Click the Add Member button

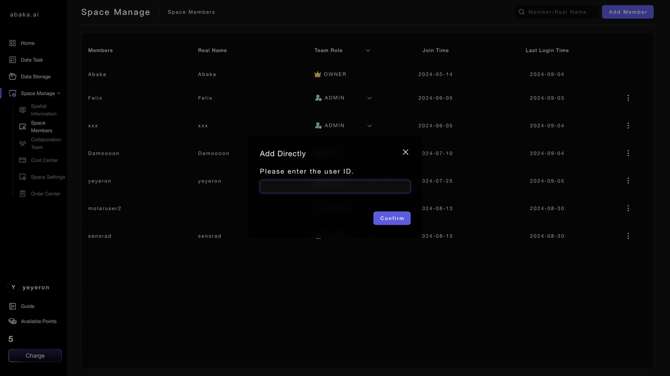pos(628,12)
